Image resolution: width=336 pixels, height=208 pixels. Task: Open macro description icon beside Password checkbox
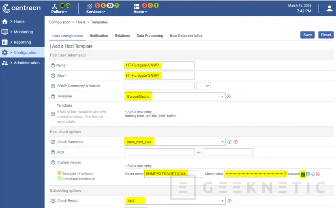308,174
